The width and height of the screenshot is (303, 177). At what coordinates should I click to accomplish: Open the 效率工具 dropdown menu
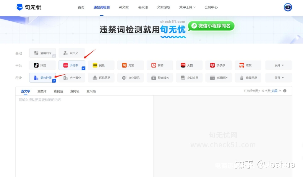[x=187, y=7]
